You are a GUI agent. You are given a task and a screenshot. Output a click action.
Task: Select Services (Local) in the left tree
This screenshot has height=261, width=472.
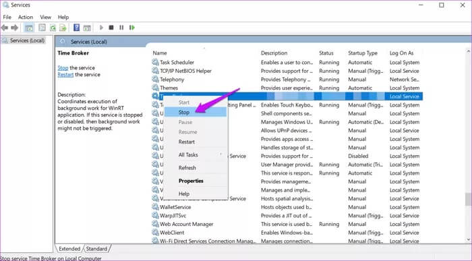point(27,40)
